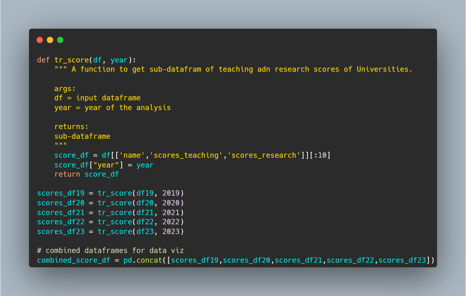Click the yellow minimize dot
This screenshot has height=296, width=466.
pyautogui.click(x=50, y=40)
